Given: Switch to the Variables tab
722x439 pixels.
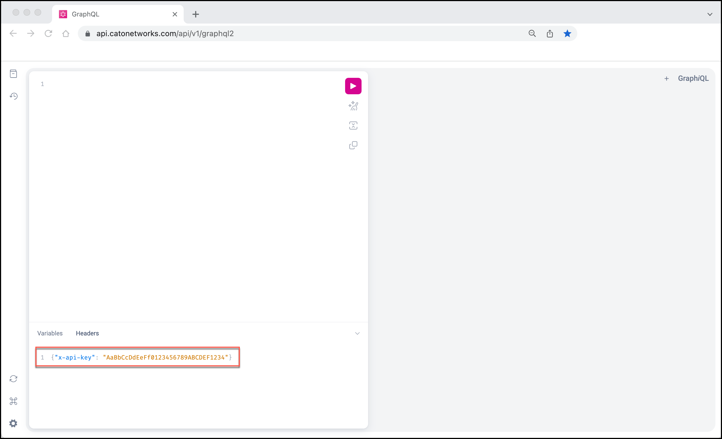Looking at the screenshot, I should (x=50, y=333).
